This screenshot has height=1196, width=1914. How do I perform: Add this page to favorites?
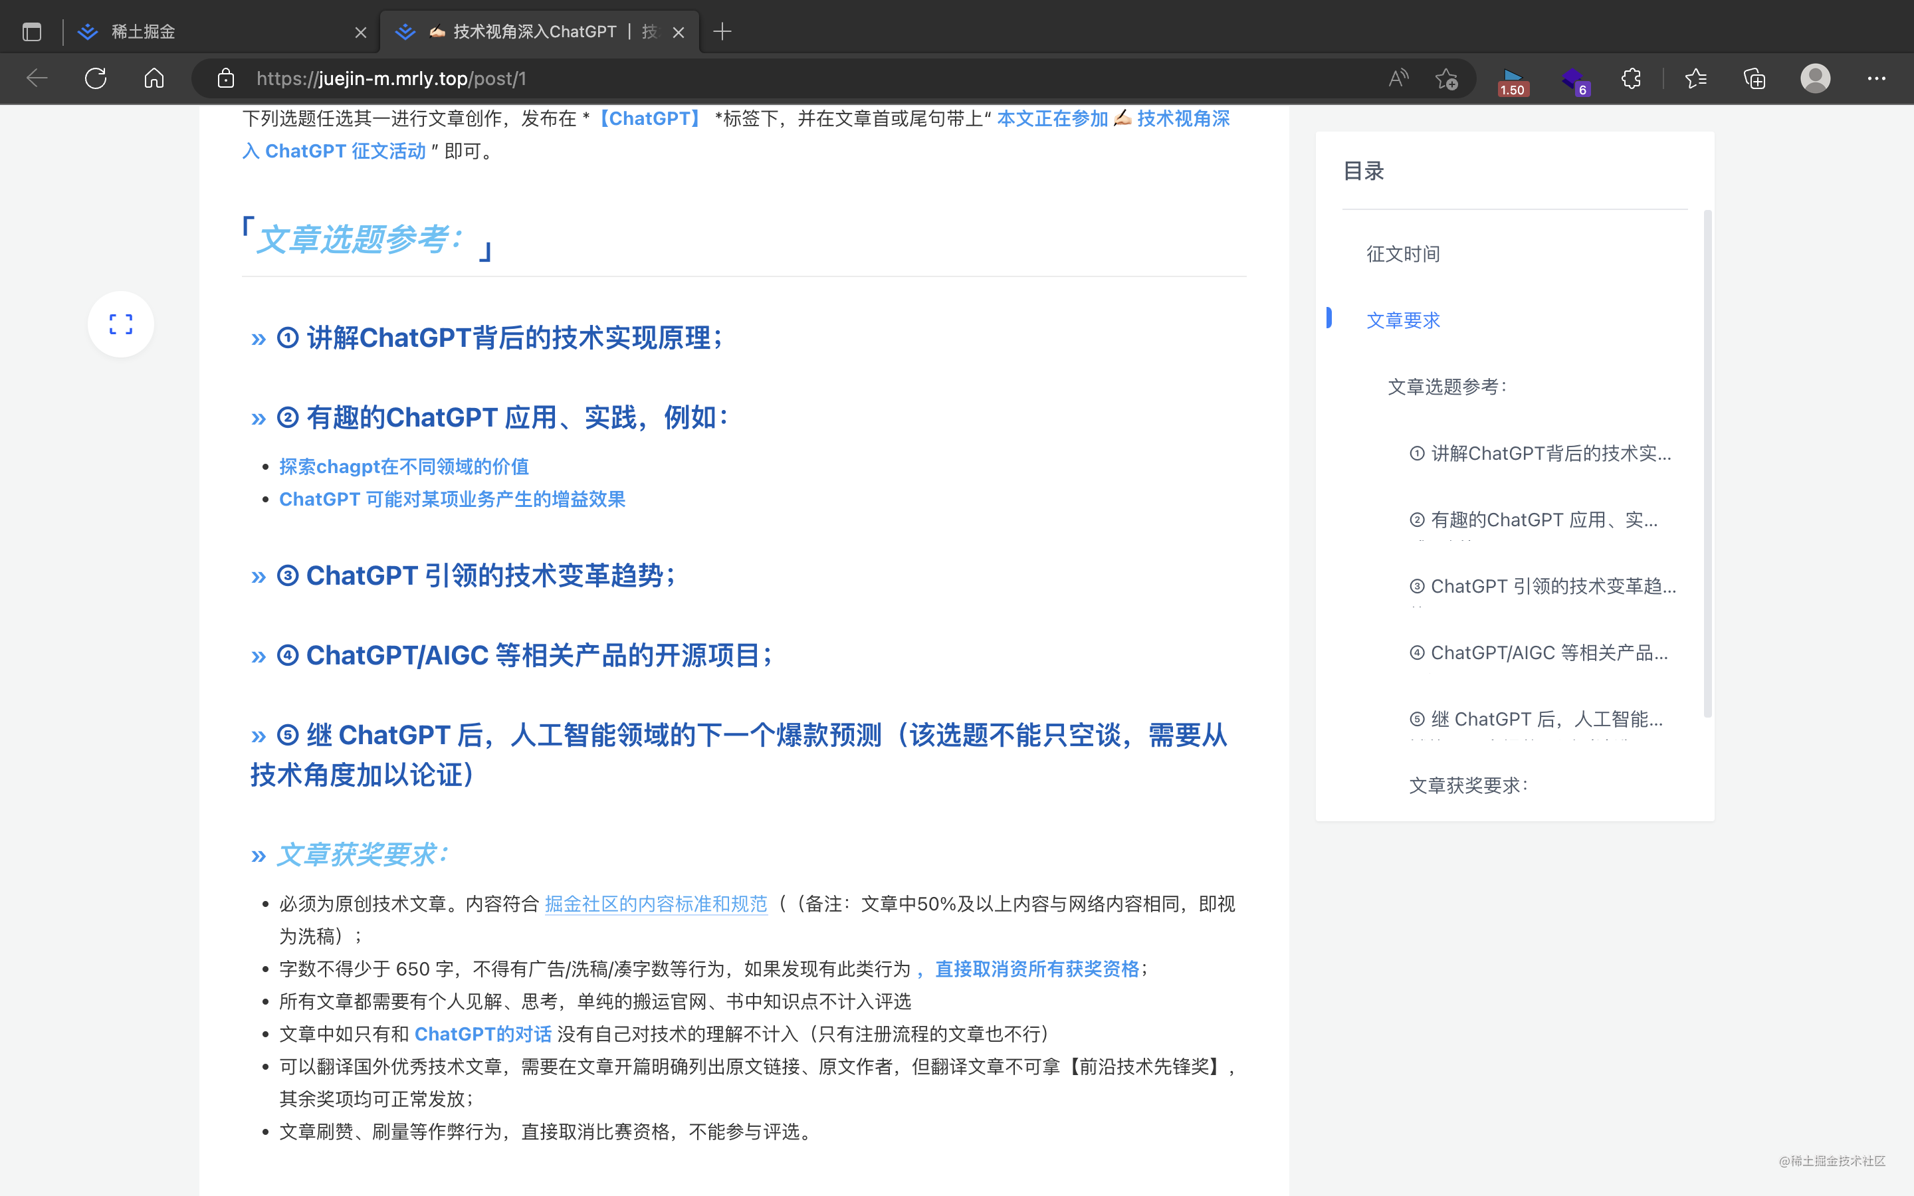coord(1447,78)
